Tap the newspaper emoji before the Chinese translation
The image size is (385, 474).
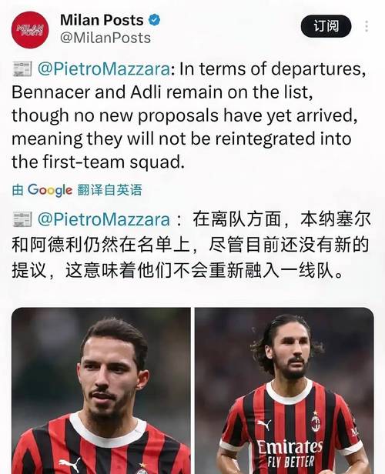point(22,219)
